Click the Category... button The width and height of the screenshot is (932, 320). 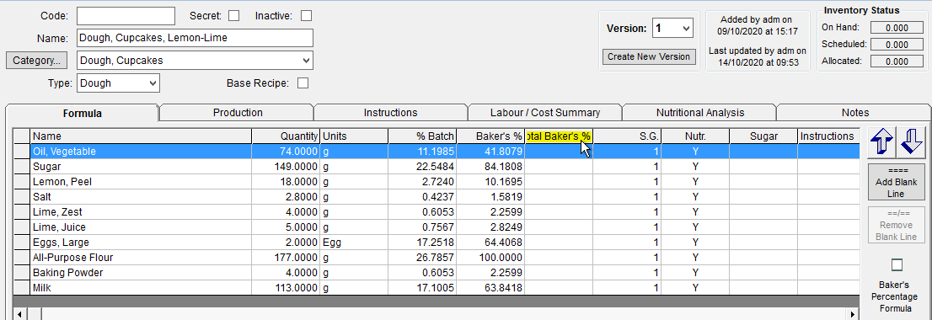36,61
